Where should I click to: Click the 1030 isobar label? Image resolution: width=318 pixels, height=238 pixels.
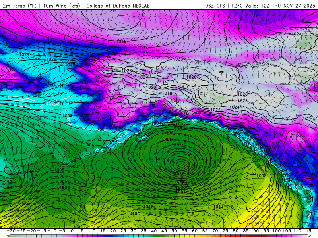pos(178,59)
